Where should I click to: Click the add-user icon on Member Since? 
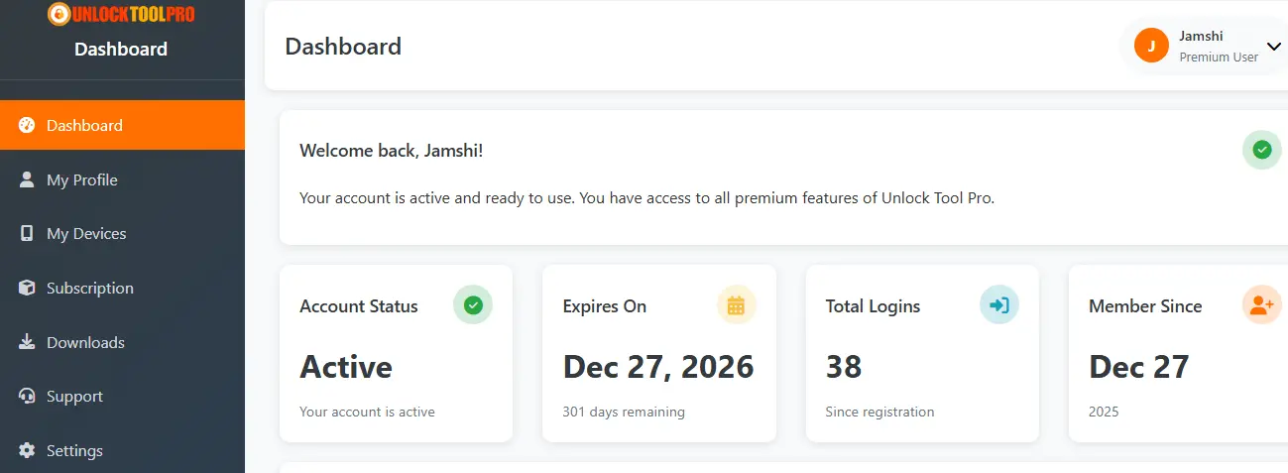coord(1262,305)
